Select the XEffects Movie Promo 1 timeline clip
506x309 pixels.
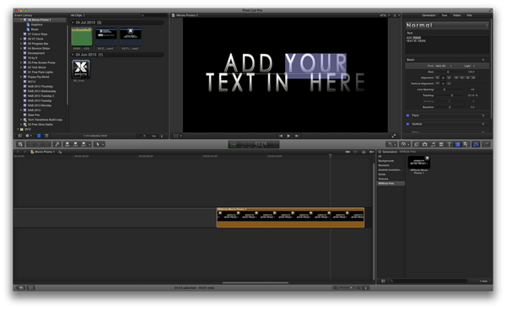290,218
